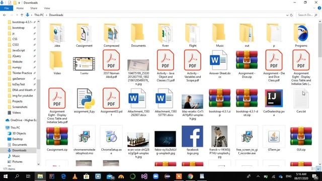Open the File ribbon tab
322x181 pixels.
click(7, 8)
